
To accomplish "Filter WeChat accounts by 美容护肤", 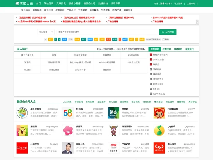I will (193, 102).
